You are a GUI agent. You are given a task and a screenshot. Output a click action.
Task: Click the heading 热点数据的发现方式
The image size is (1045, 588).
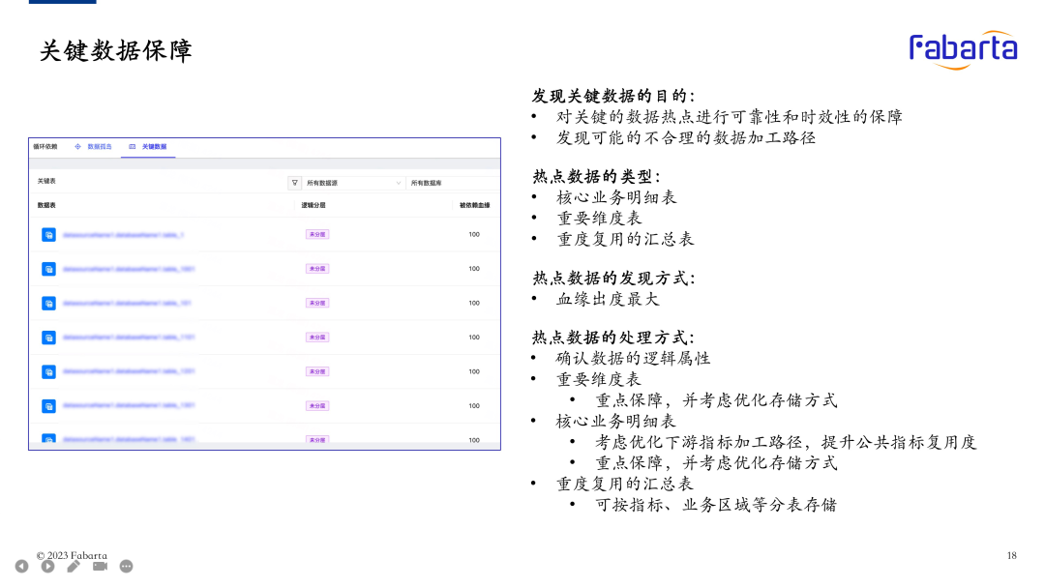coord(613,279)
